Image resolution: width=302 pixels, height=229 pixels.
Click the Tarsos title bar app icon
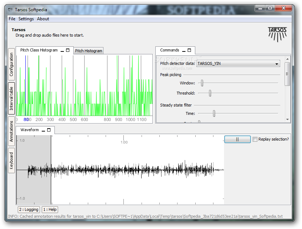point(10,10)
